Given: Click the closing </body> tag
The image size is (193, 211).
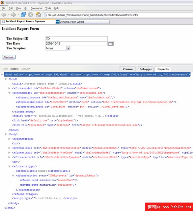Looking at the screenshot, I should tap(13, 203).
